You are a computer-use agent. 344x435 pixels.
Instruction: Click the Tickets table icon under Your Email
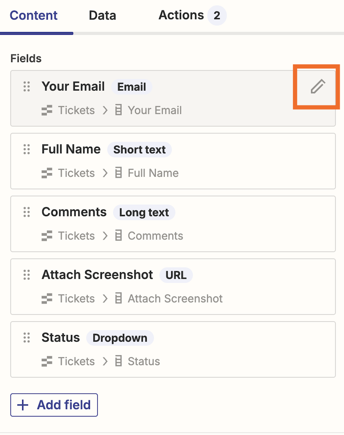(46, 110)
